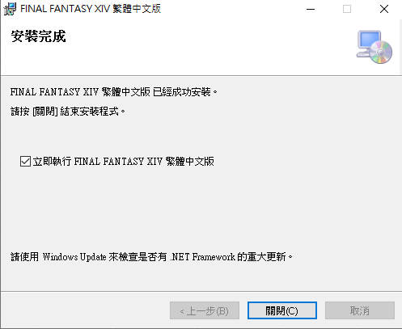402x329 pixels.
Task: Click the computer and CD setup graphic
Action: [x=374, y=47]
